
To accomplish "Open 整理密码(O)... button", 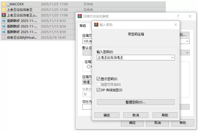I will click(x=136, y=102).
